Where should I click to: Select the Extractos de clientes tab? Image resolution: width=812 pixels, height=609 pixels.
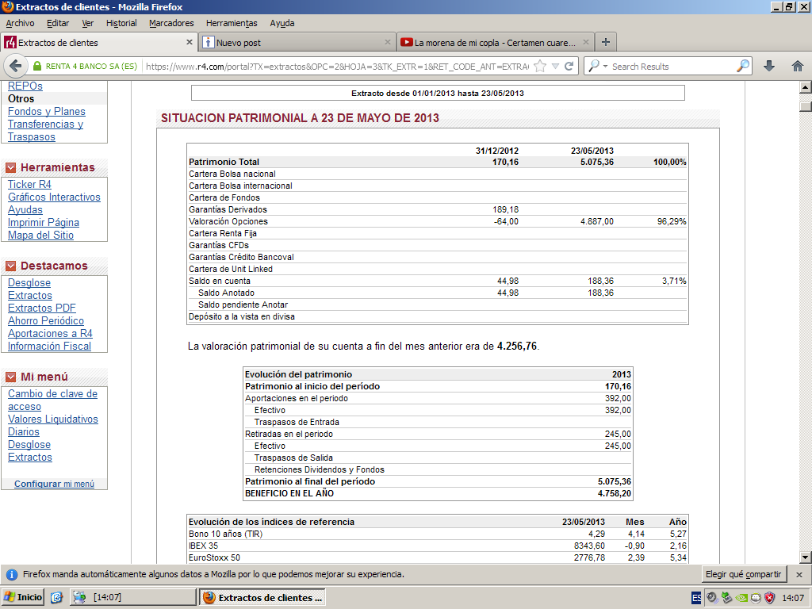(98, 43)
